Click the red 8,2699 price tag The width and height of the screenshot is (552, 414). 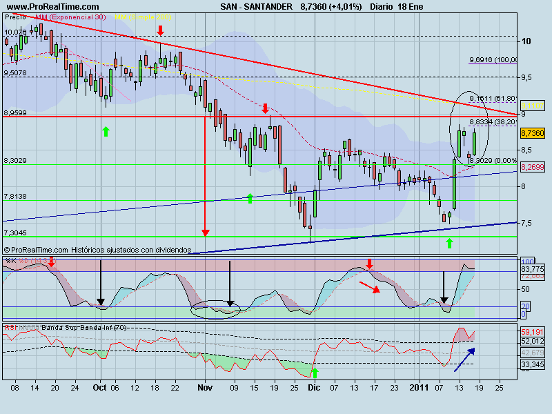pos(533,167)
